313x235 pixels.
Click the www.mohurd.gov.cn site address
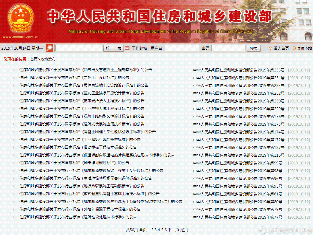[20, 37]
